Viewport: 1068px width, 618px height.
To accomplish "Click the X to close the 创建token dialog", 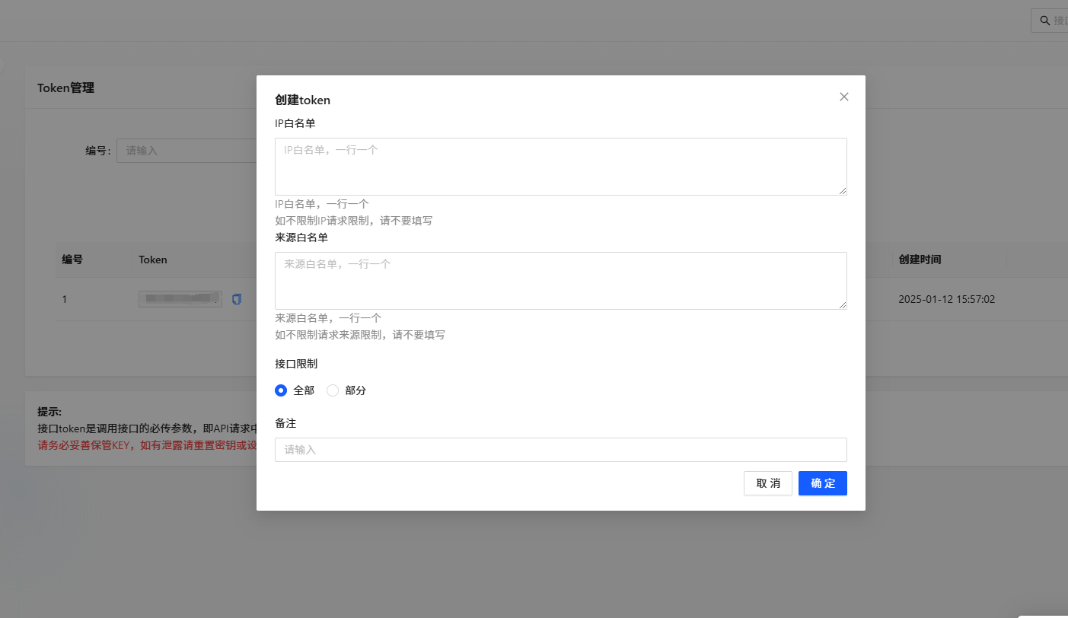I will 843,97.
